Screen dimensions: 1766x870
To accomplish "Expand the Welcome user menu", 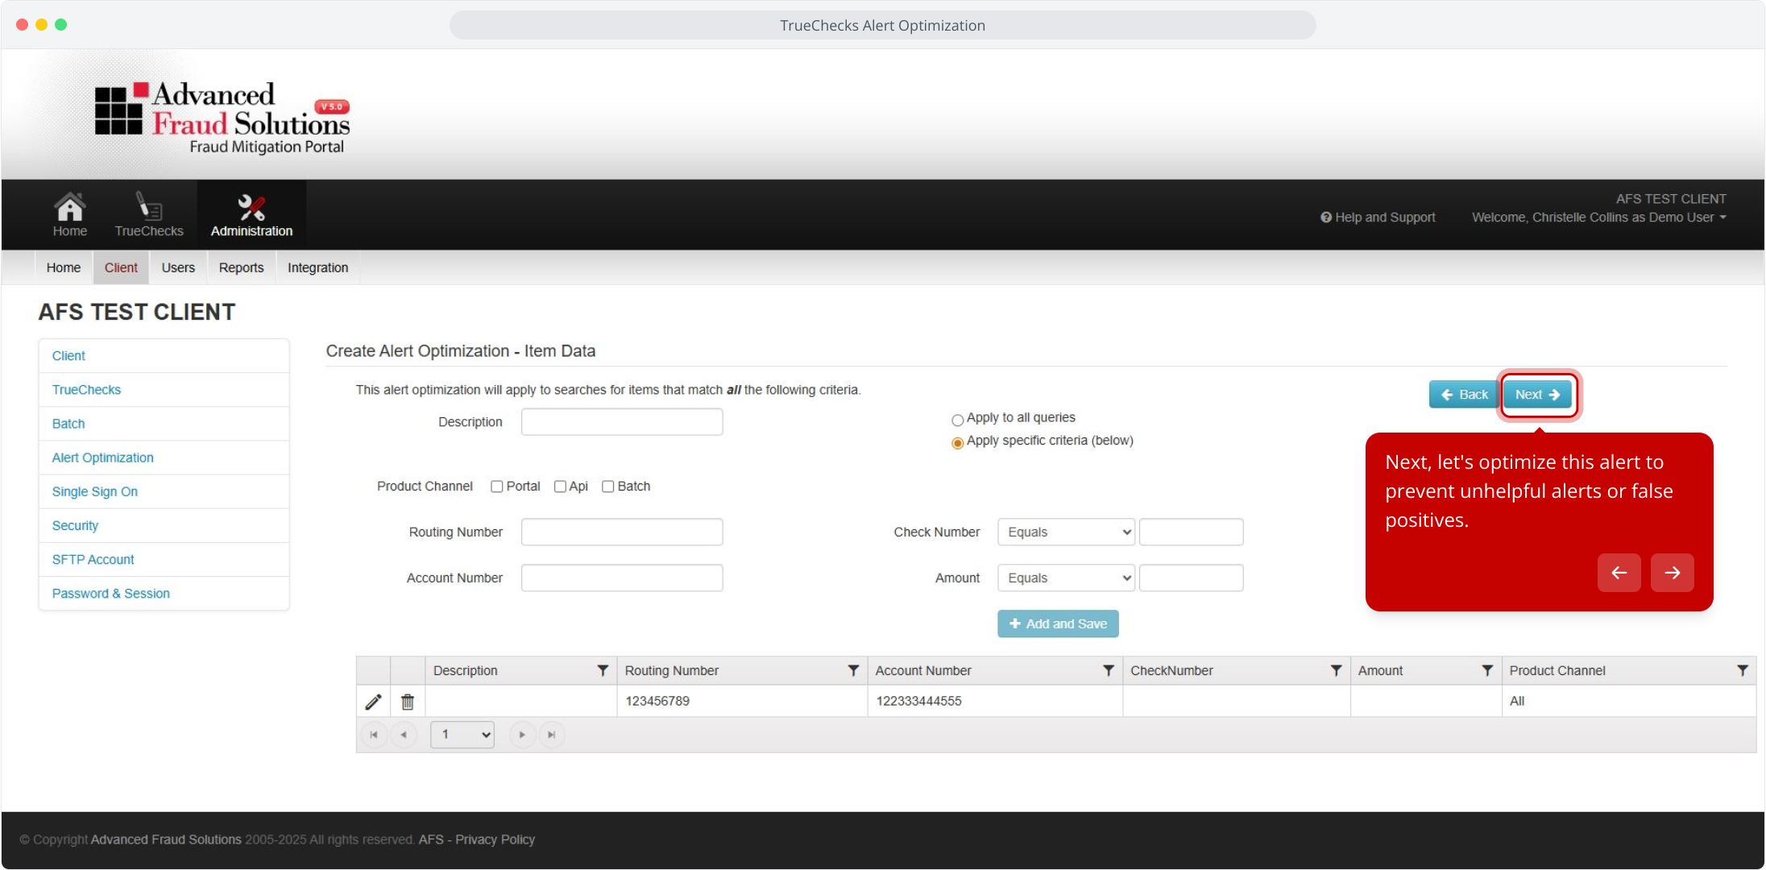I will pos(1598,217).
